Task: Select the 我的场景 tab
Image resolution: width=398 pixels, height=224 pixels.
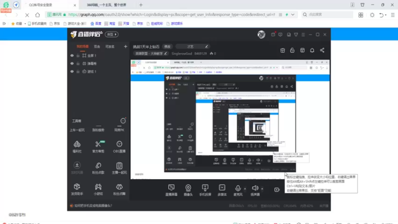Action: [83, 47]
